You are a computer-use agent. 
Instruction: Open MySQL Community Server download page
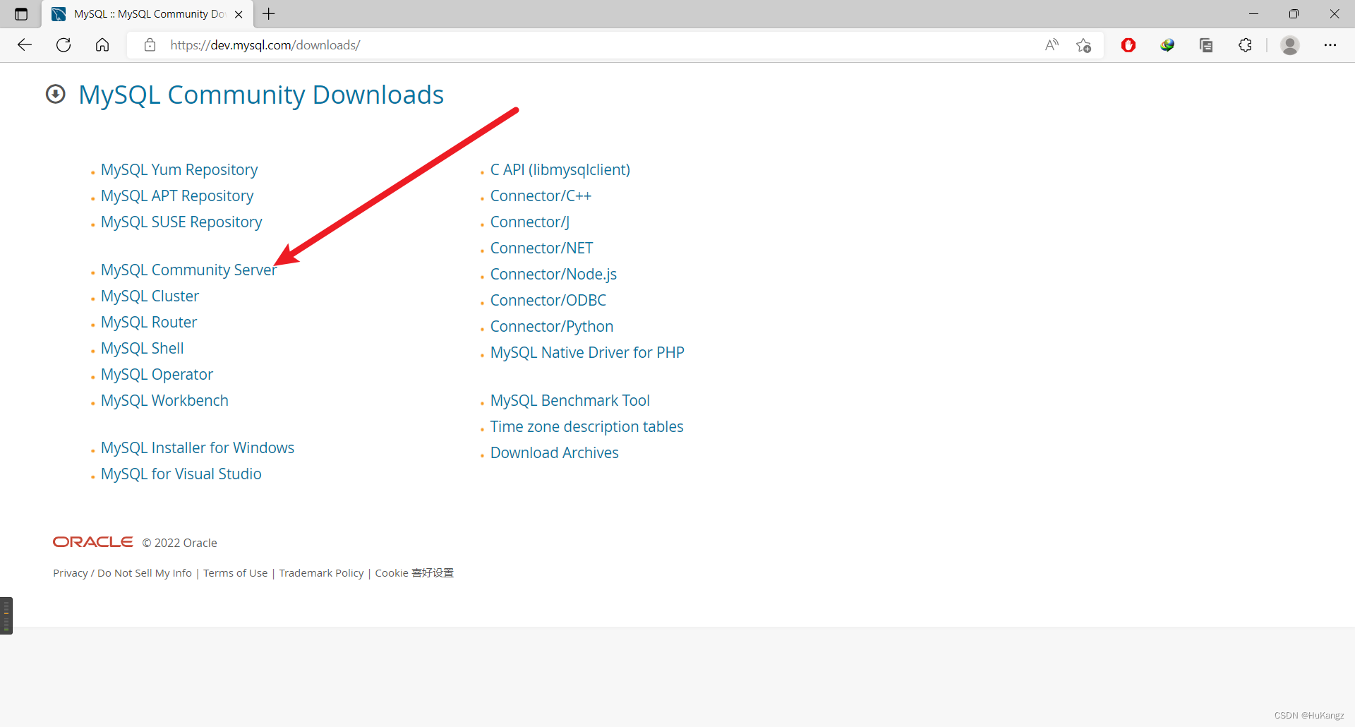click(189, 270)
